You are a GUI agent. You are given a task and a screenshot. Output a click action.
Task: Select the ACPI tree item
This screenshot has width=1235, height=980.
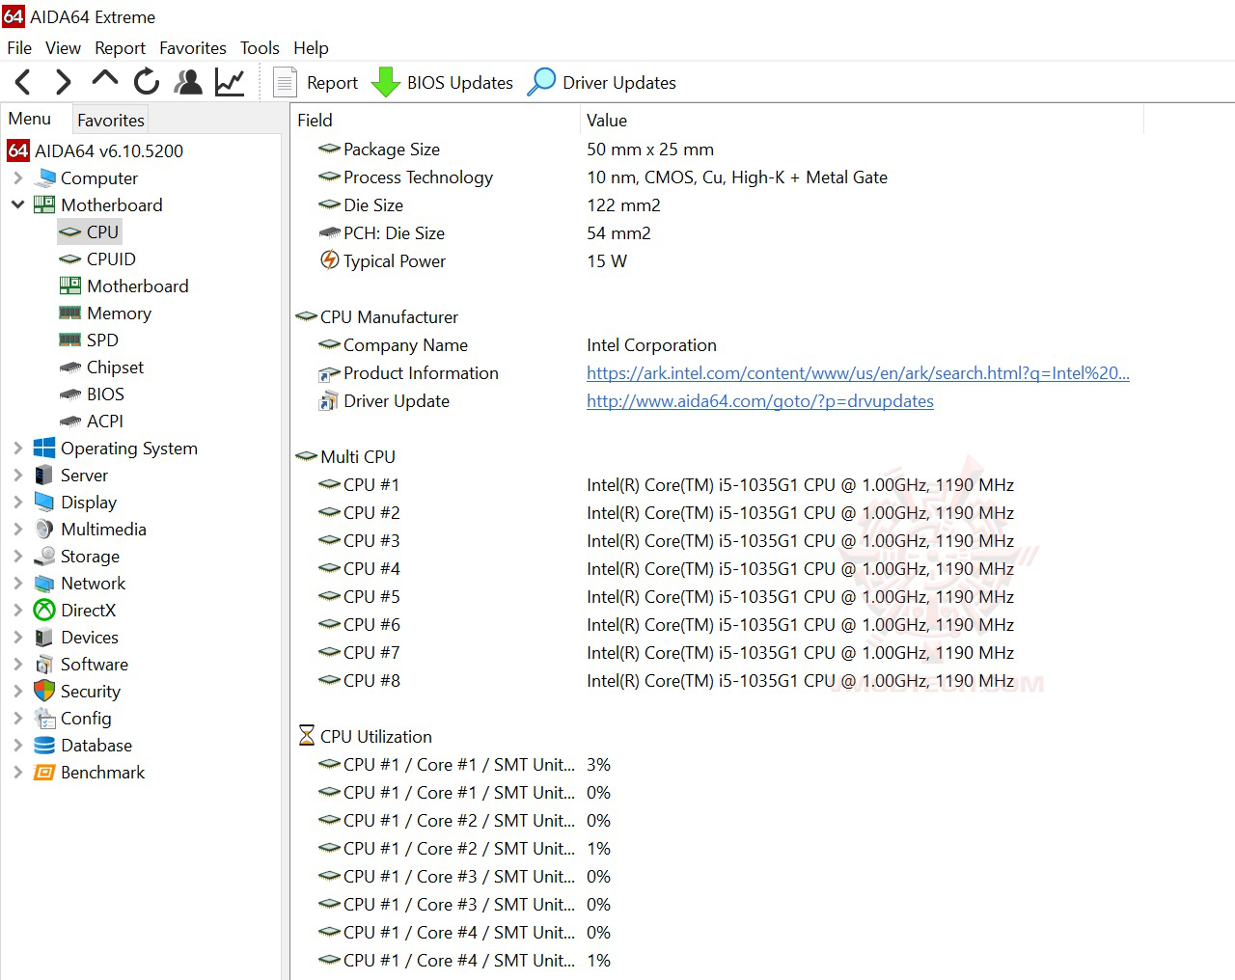[105, 421]
